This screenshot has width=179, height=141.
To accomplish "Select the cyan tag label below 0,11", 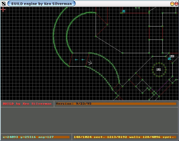I will (x=170, y=59).
